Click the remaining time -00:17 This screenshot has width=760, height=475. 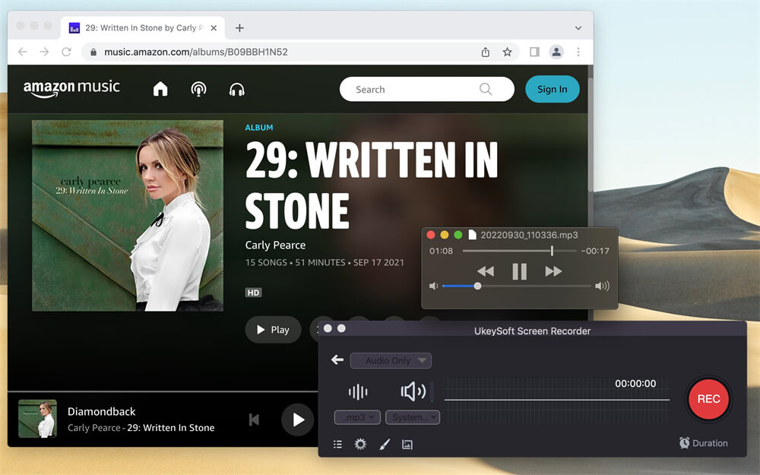pos(595,251)
